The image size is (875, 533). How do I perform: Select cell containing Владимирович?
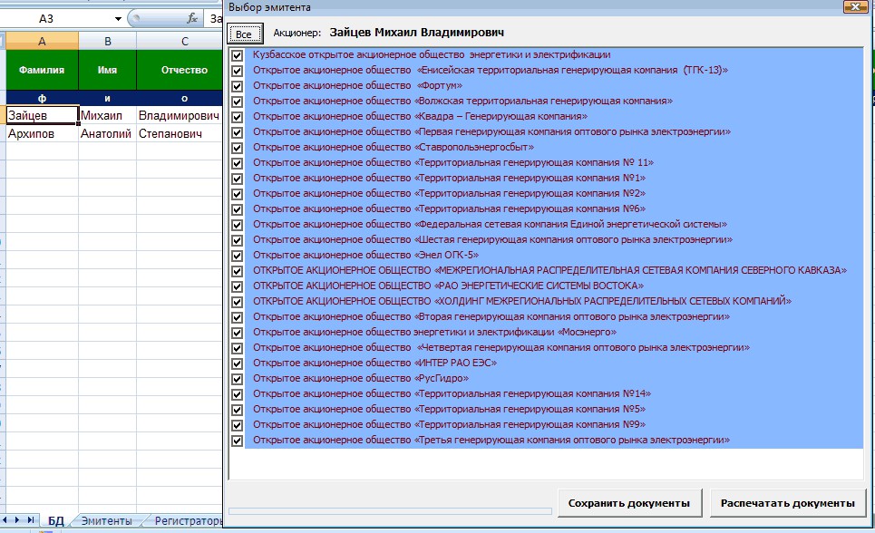[x=180, y=115]
